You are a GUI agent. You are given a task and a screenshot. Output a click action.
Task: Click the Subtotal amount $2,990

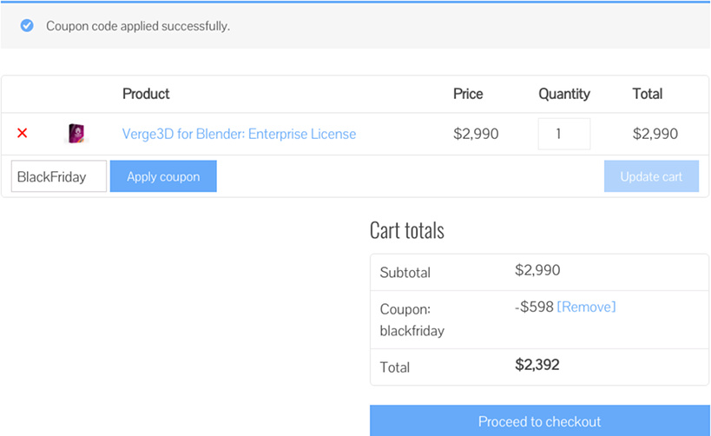537,270
